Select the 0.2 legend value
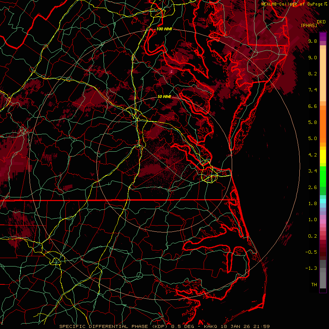This screenshot has height=329, width=329. coord(313,236)
